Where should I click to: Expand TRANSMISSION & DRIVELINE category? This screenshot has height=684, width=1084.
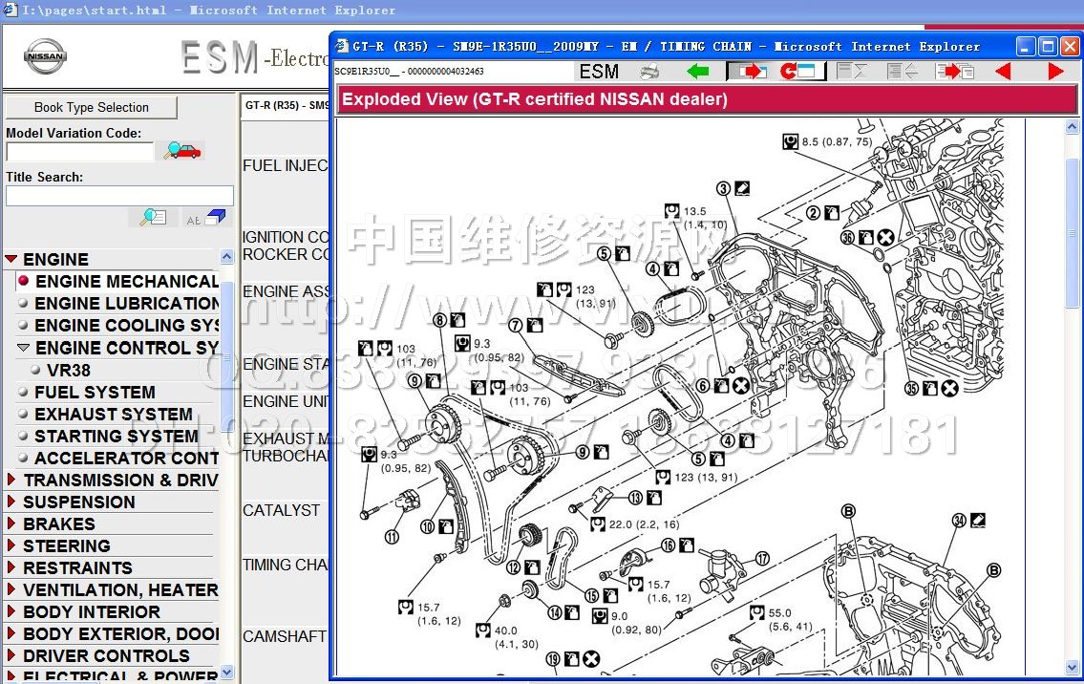(x=11, y=480)
